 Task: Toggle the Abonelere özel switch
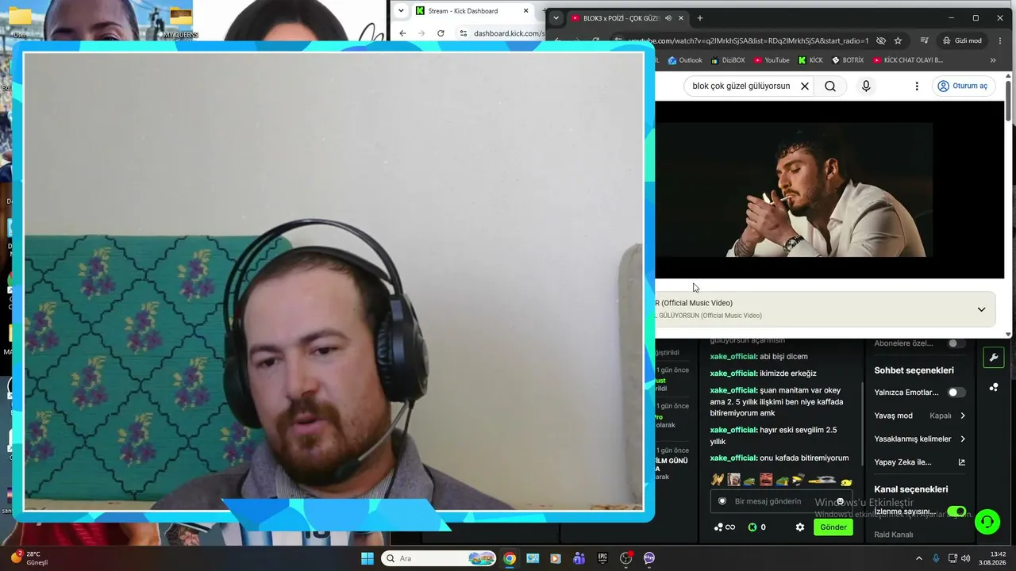(x=956, y=343)
